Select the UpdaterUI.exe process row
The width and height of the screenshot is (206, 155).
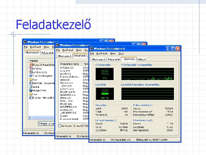74,95
